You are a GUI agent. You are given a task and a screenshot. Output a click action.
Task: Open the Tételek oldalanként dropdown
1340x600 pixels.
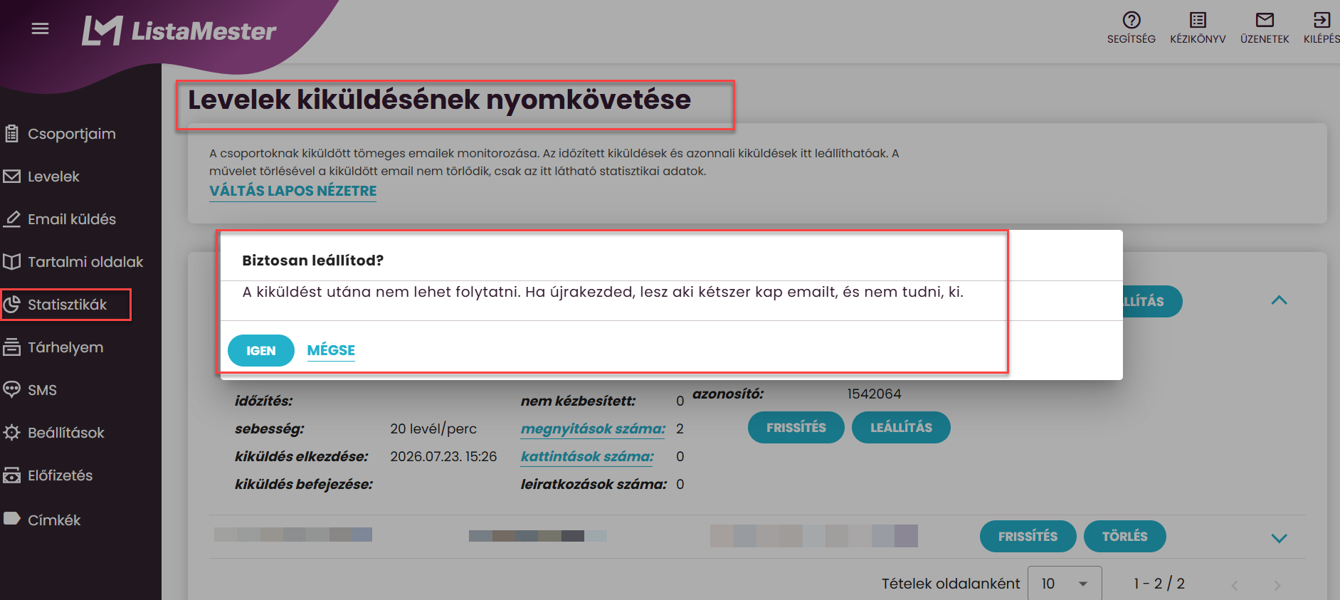(x=1065, y=584)
